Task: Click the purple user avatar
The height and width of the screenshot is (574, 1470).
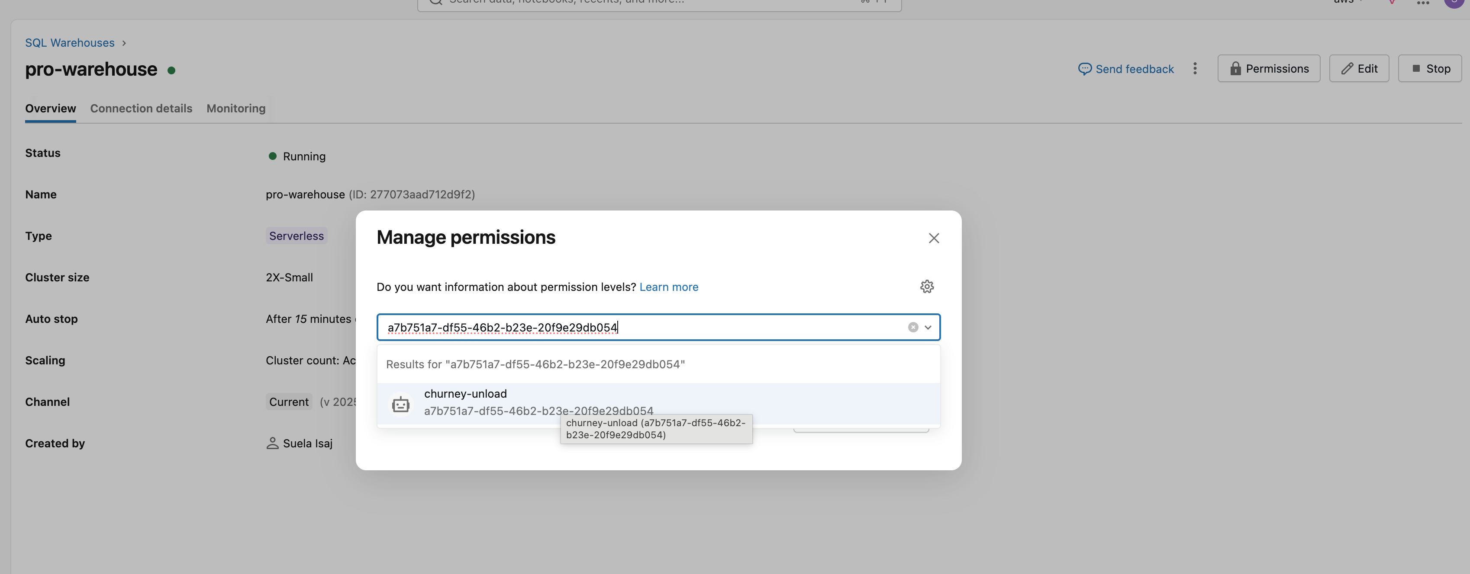Action: (1454, 3)
